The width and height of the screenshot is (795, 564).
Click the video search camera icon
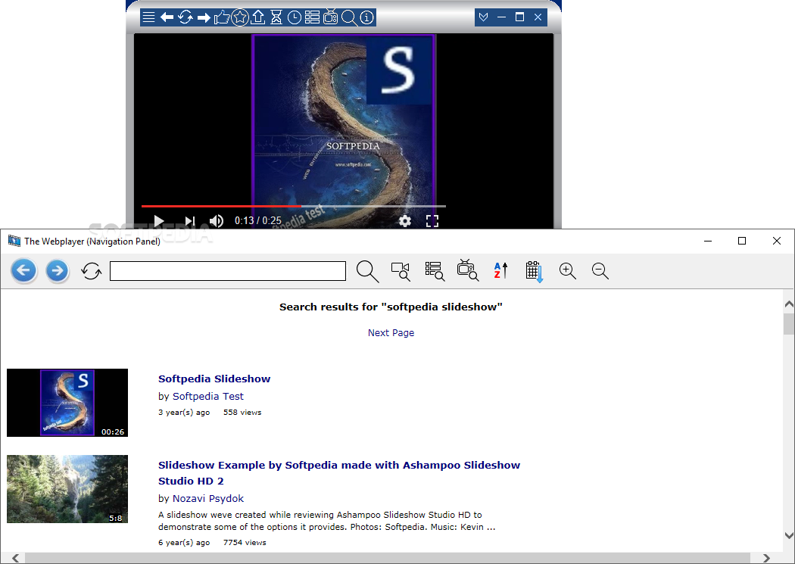[x=401, y=271]
